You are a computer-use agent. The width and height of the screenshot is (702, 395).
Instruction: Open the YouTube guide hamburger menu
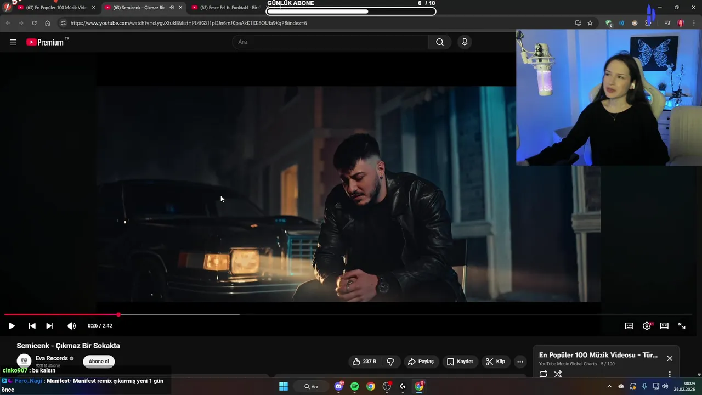pos(13,42)
